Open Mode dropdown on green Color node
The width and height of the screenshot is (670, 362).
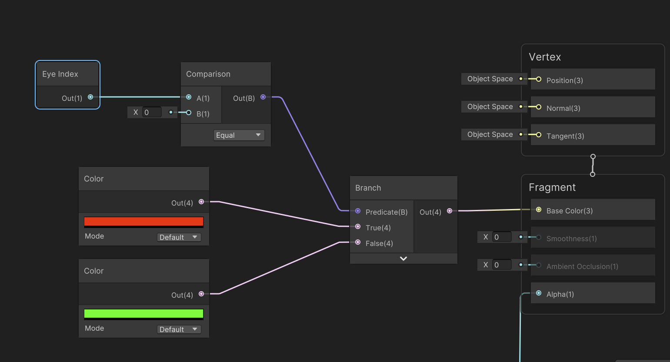click(x=179, y=329)
